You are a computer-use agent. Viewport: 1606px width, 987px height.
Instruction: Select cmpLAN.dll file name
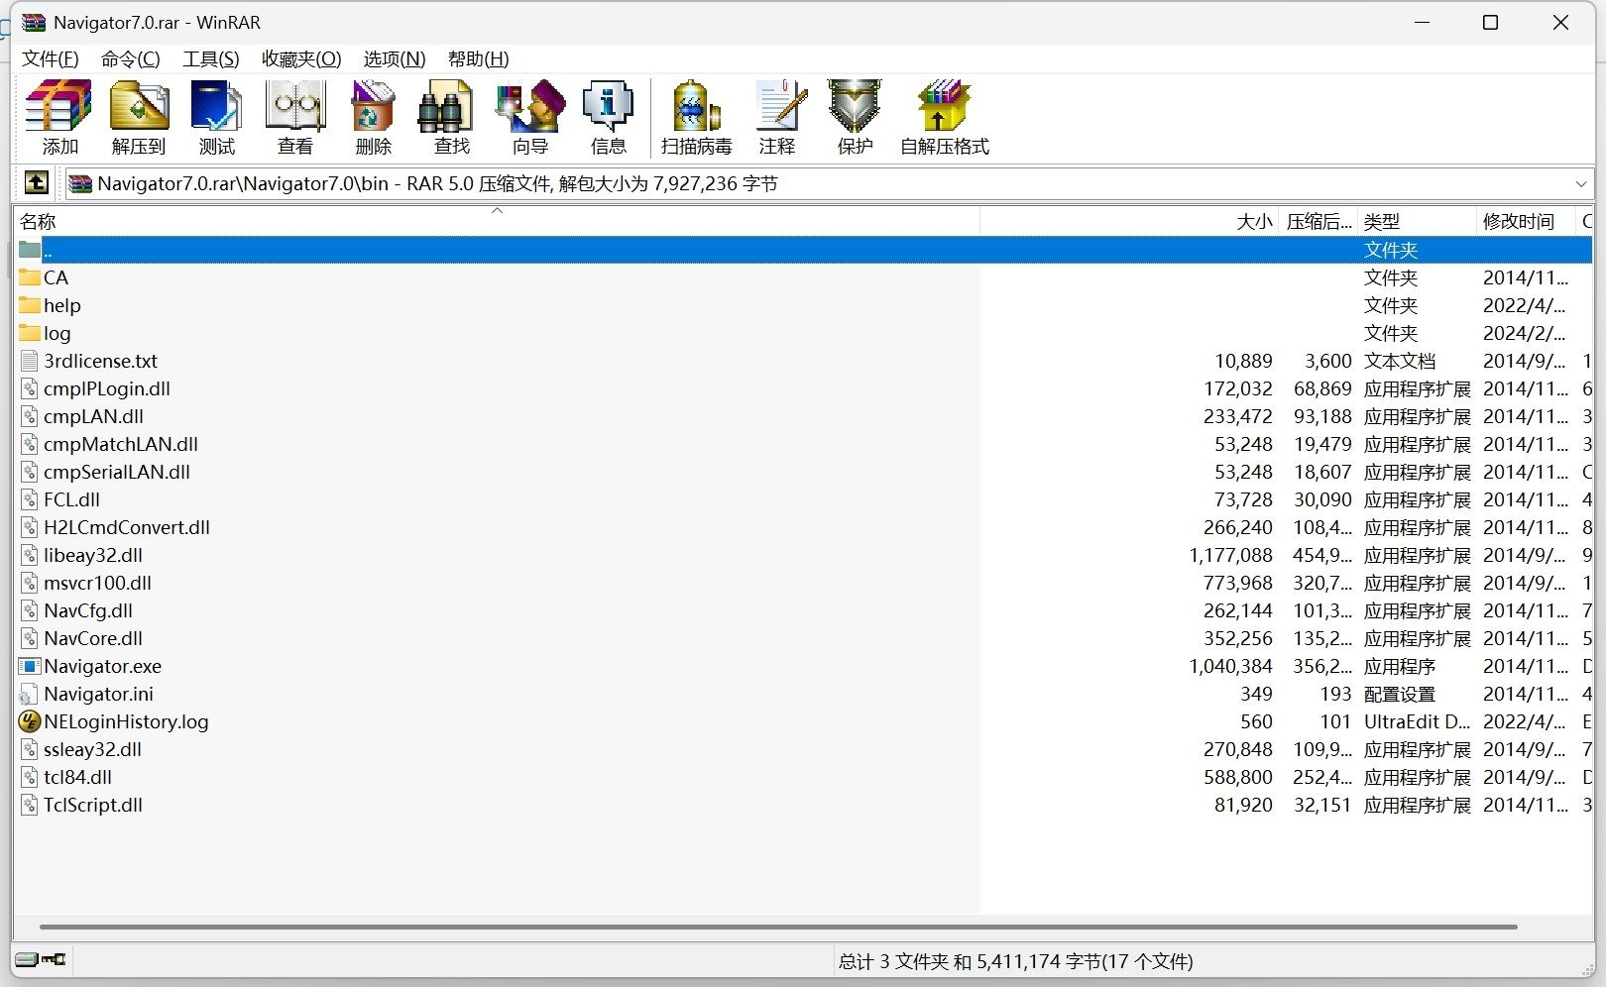pos(93,416)
